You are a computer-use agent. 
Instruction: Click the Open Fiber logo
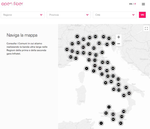coord(12,4)
